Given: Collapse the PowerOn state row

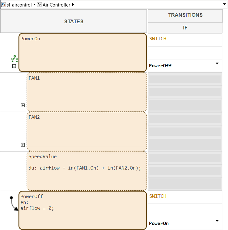Looking at the screenshot, I should (14, 66).
